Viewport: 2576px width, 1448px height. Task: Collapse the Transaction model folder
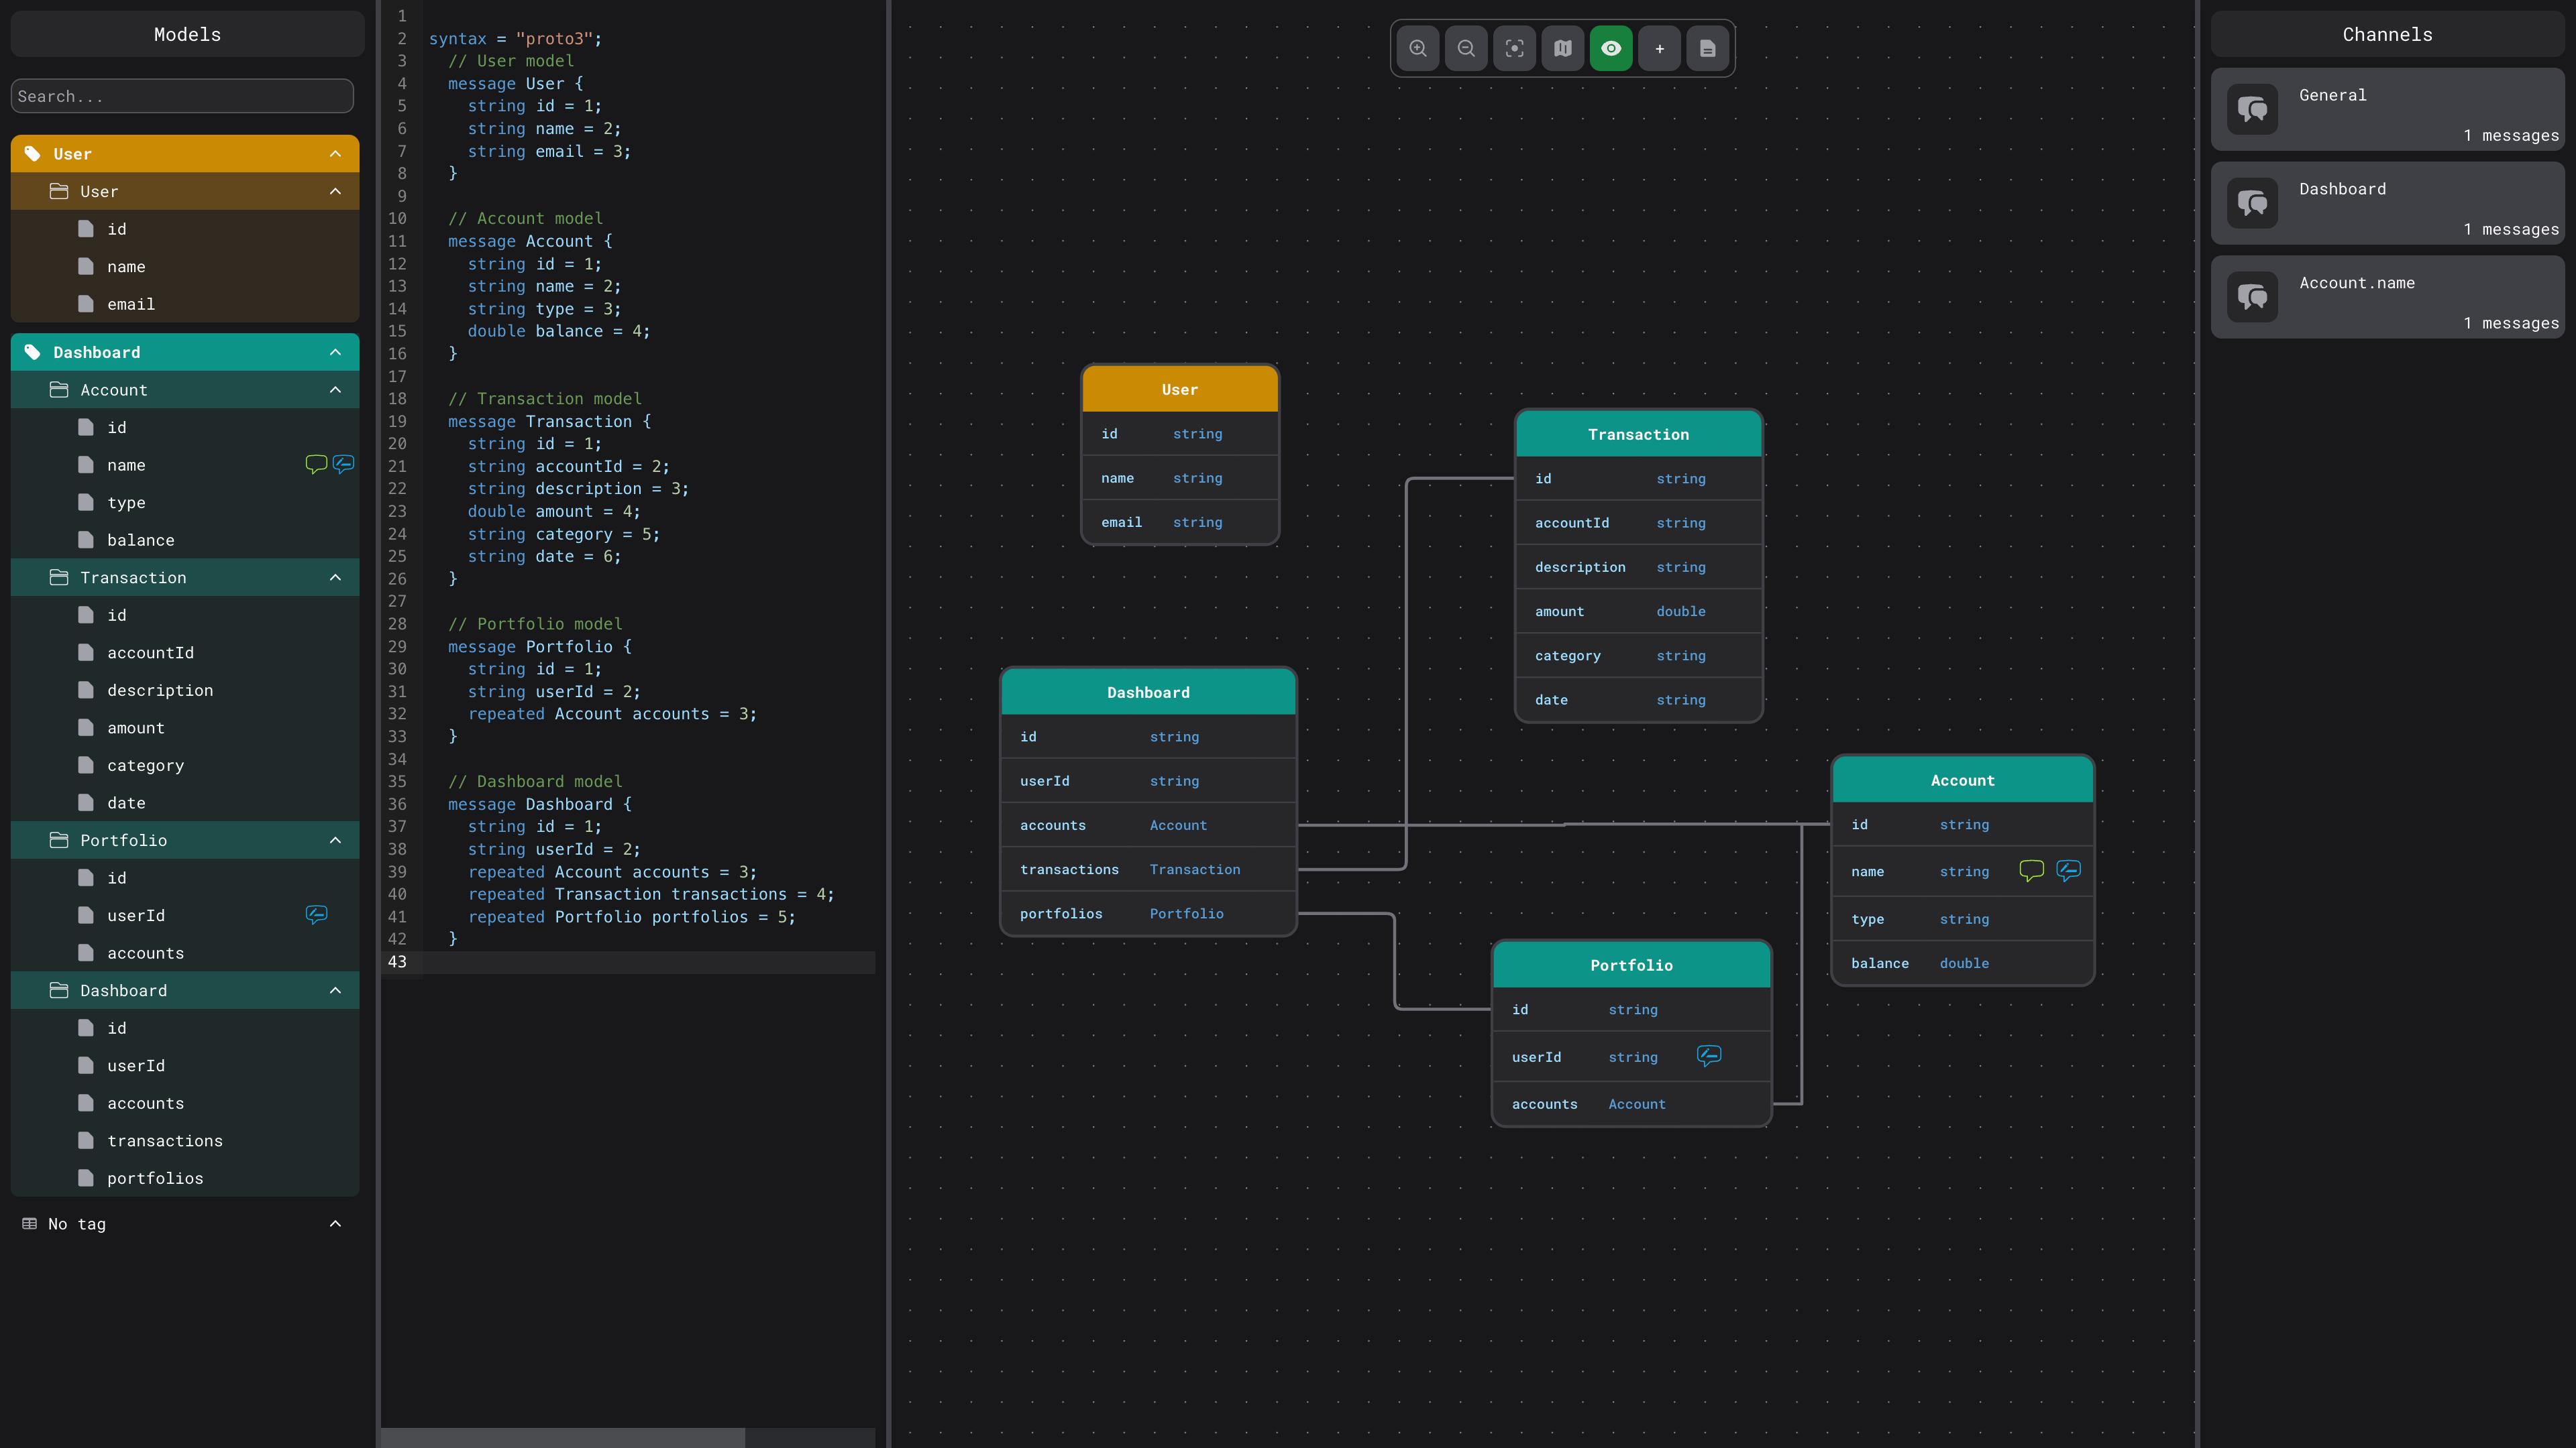pyautogui.click(x=335, y=578)
